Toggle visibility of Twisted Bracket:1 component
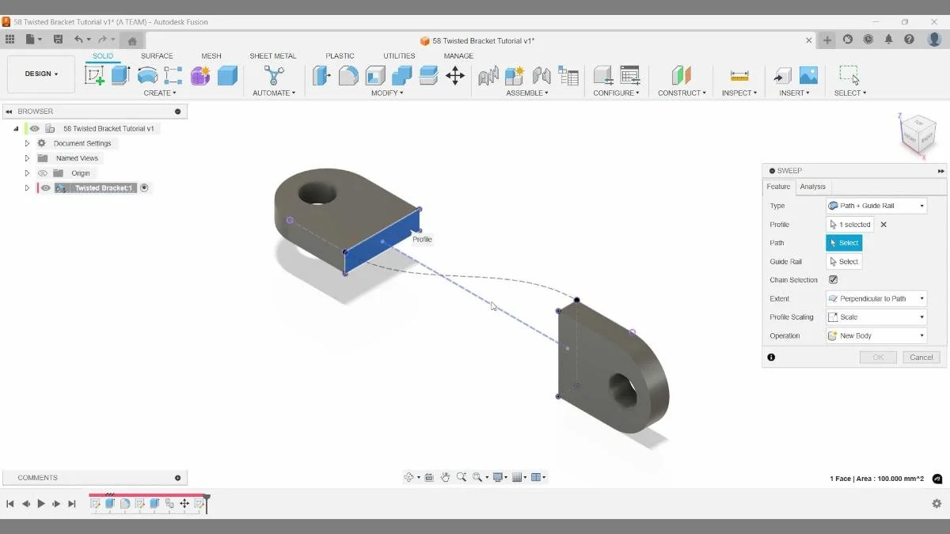The width and height of the screenshot is (950, 534). (x=46, y=188)
